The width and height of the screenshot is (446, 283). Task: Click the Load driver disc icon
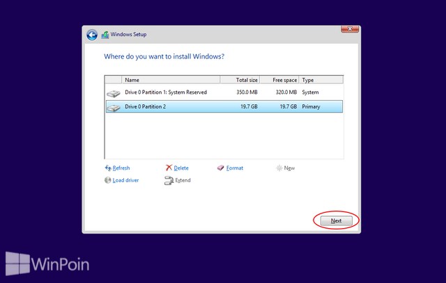[x=107, y=180]
